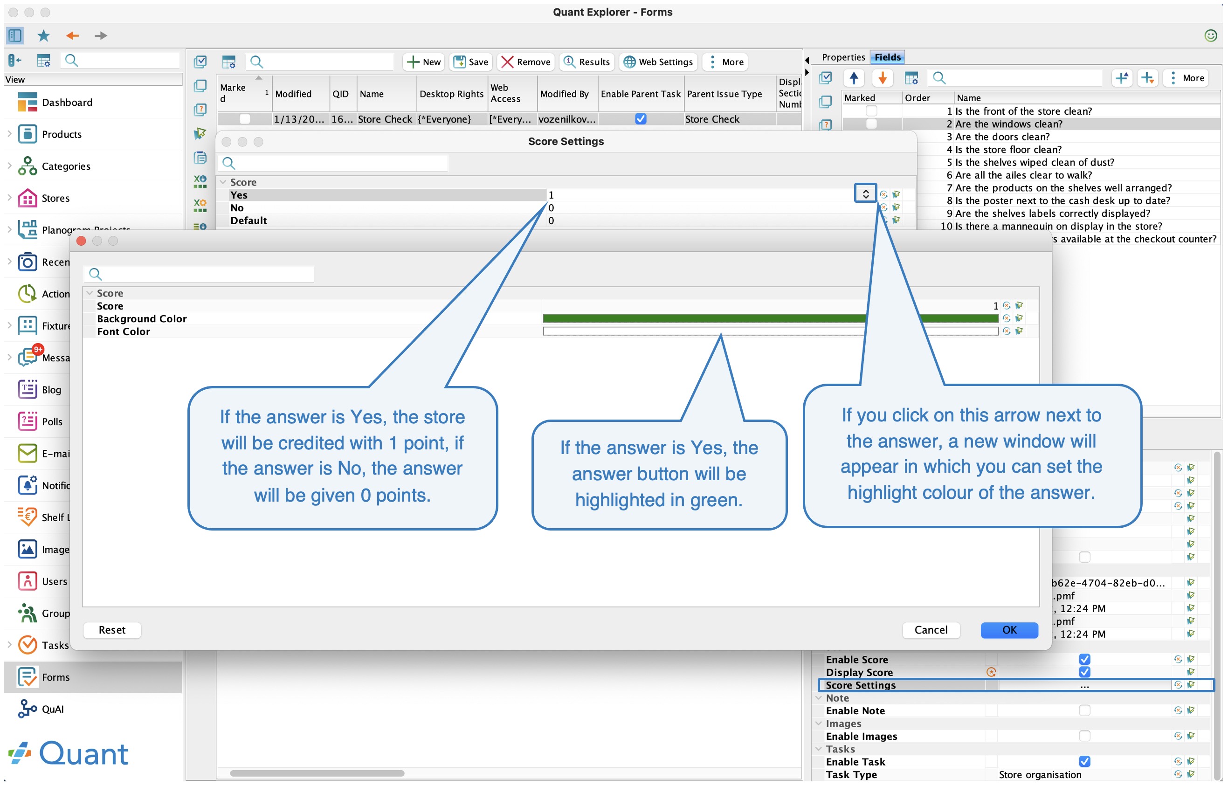The width and height of the screenshot is (1228, 786).
Task: Open the stepper arrow next to Yes score
Action: pyautogui.click(x=866, y=194)
